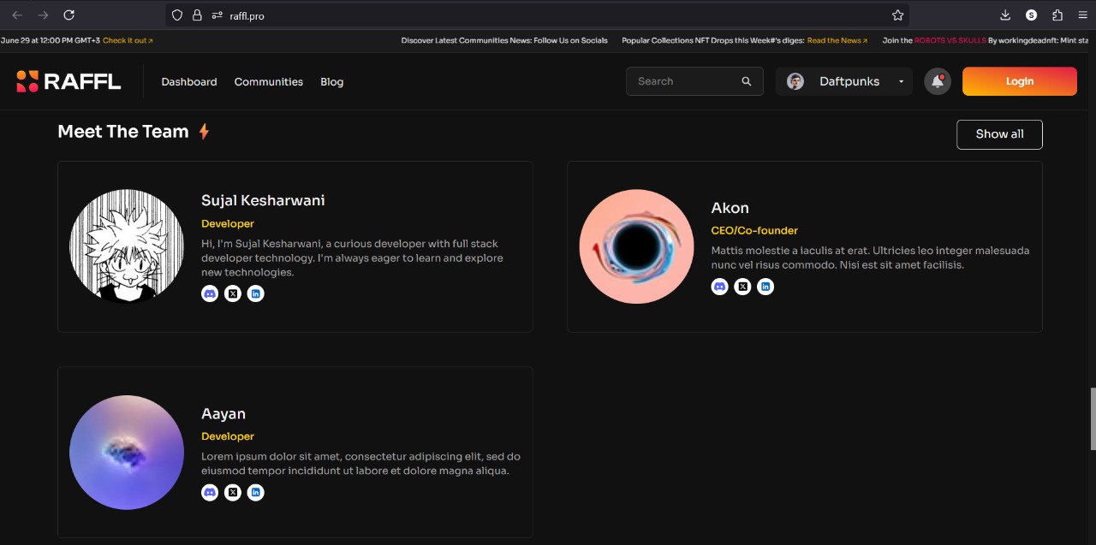The width and height of the screenshot is (1096, 545).
Task: Open the Blog nav item
Action: [332, 82]
